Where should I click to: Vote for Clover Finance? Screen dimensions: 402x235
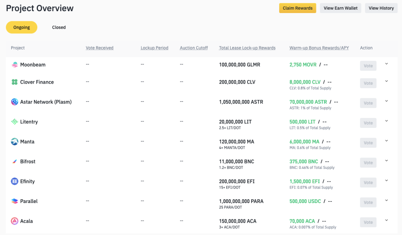point(368,83)
